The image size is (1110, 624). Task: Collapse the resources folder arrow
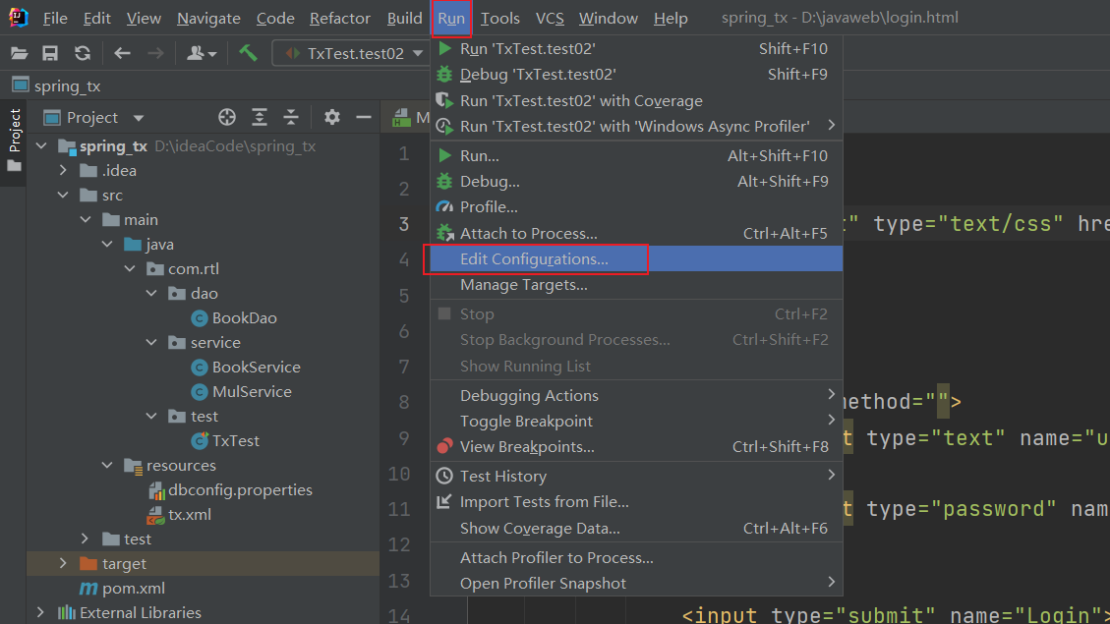pyautogui.click(x=107, y=466)
